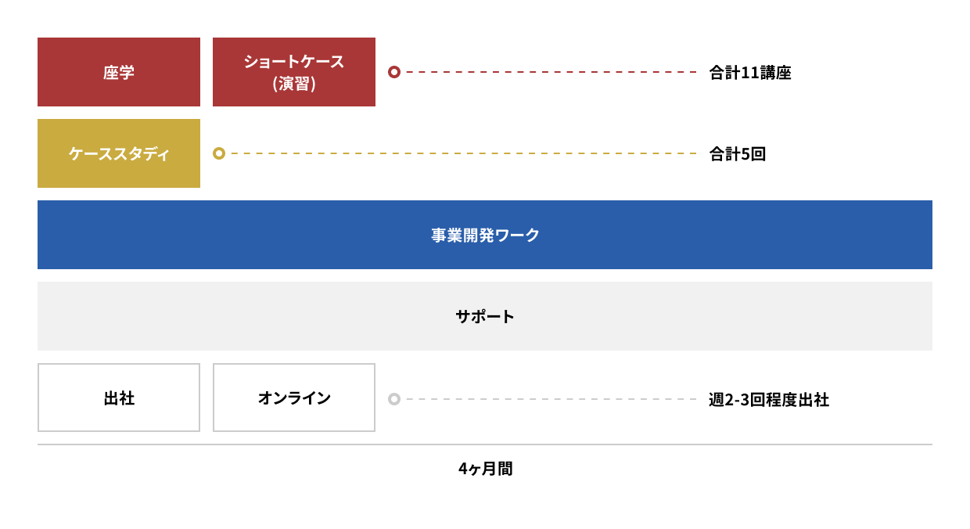Choose the 出社 outlined box
Image resolution: width=970 pixels, height=529 pixels.
(119, 398)
